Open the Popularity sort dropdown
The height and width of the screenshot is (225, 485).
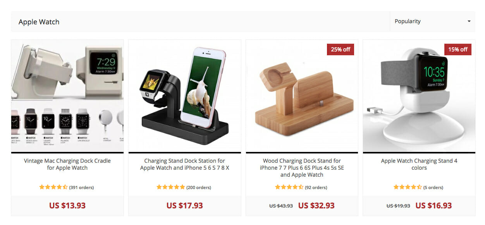(x=432, y=21)
